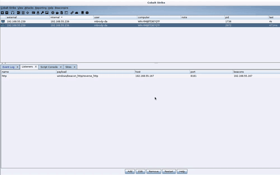The width and height of the screenshot is (280, 175).
Task: Open the Beaconpire menu
Action: coord(61,8)
